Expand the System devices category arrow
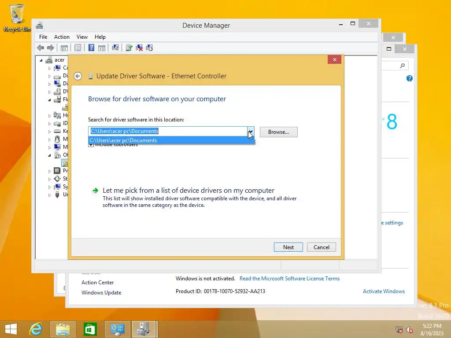 pos(49,187)
